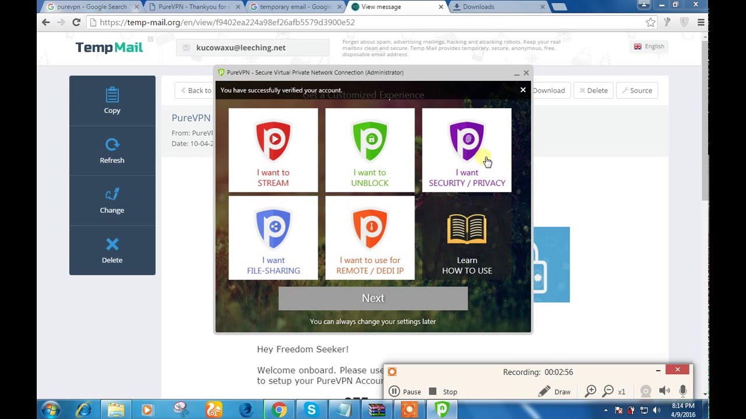746x419 pixels.
Task: Open the WinRAR icon on the taskbar
Action: (376, 410)
